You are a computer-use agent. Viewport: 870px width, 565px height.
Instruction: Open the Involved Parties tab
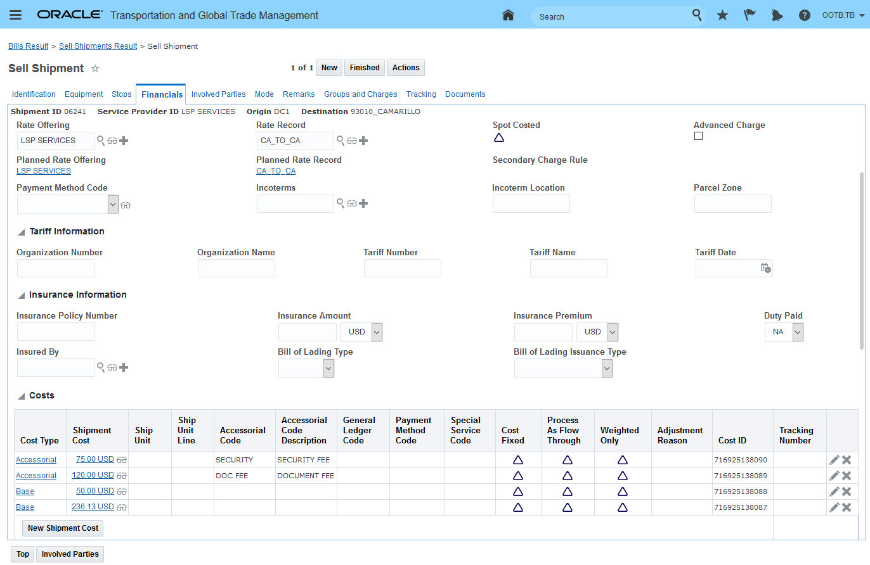219,94
